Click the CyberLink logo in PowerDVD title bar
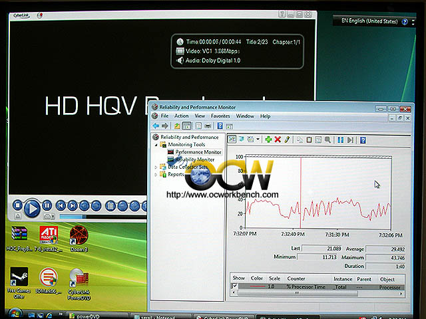Screen dimensions: 426x319 tap(21, 15)
